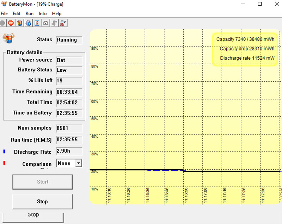
Task: Click the red Comparison rate color marker
Action: click(x=4, y=163)
